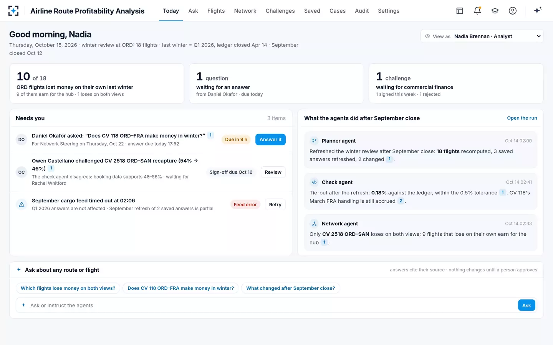Screen dimensions: 553x345
Task: Open the '1 question' waiting card
Action: pyautogui.click(x=276, y=83)
